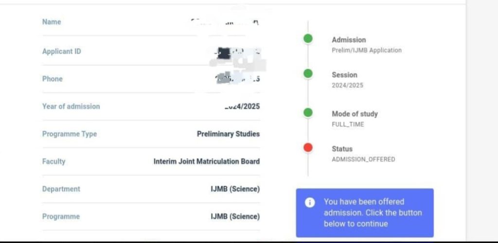Select the 'You have been offered admission' message
Viewport: 498px width, 243px height.
pyautogui.click(x=373, y=212)
